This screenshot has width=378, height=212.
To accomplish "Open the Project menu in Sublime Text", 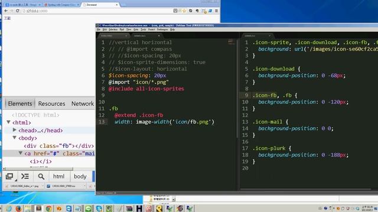I will point(151,29).
